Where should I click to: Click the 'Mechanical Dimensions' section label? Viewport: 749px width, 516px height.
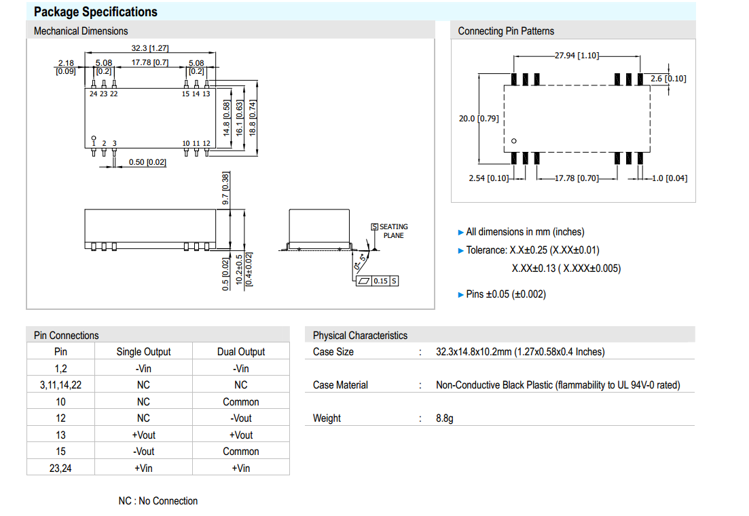pyautogui.click(x=81, y=31)
